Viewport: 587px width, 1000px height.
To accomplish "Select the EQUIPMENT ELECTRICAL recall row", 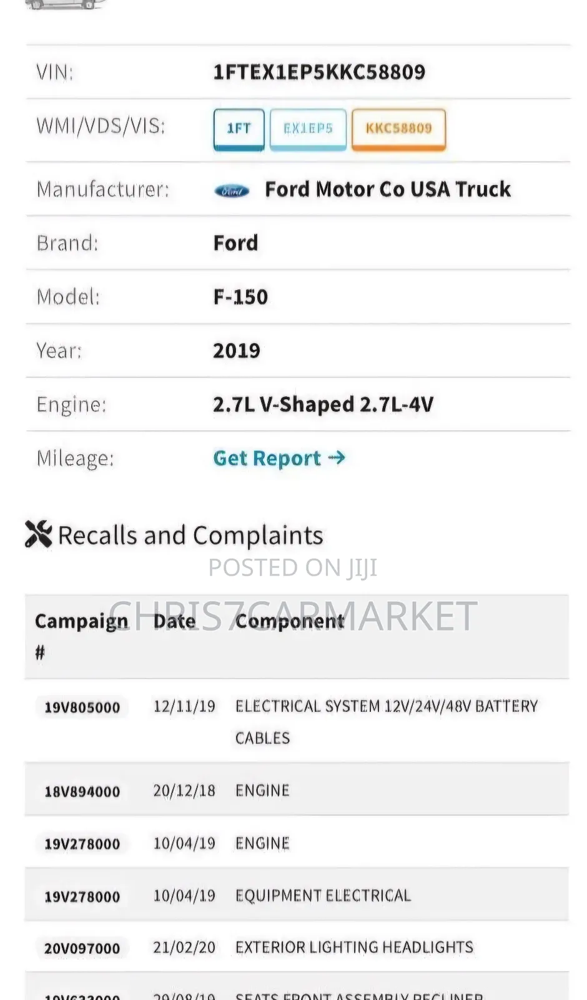I will tap(322, 895).
